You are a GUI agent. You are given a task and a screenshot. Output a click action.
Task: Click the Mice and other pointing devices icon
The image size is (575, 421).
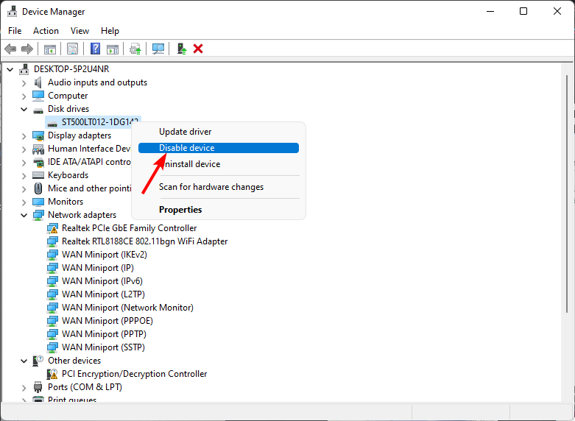point(38,188)
